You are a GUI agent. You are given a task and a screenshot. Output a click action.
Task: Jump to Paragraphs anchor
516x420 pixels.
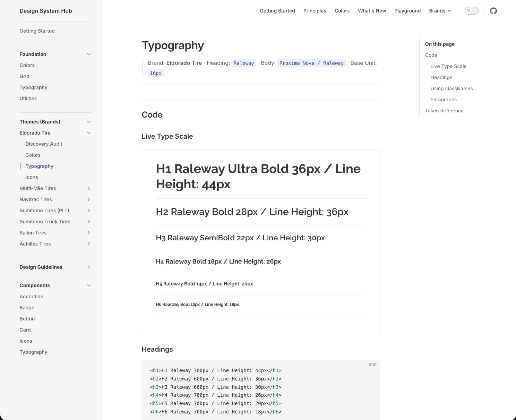point(444,100)
